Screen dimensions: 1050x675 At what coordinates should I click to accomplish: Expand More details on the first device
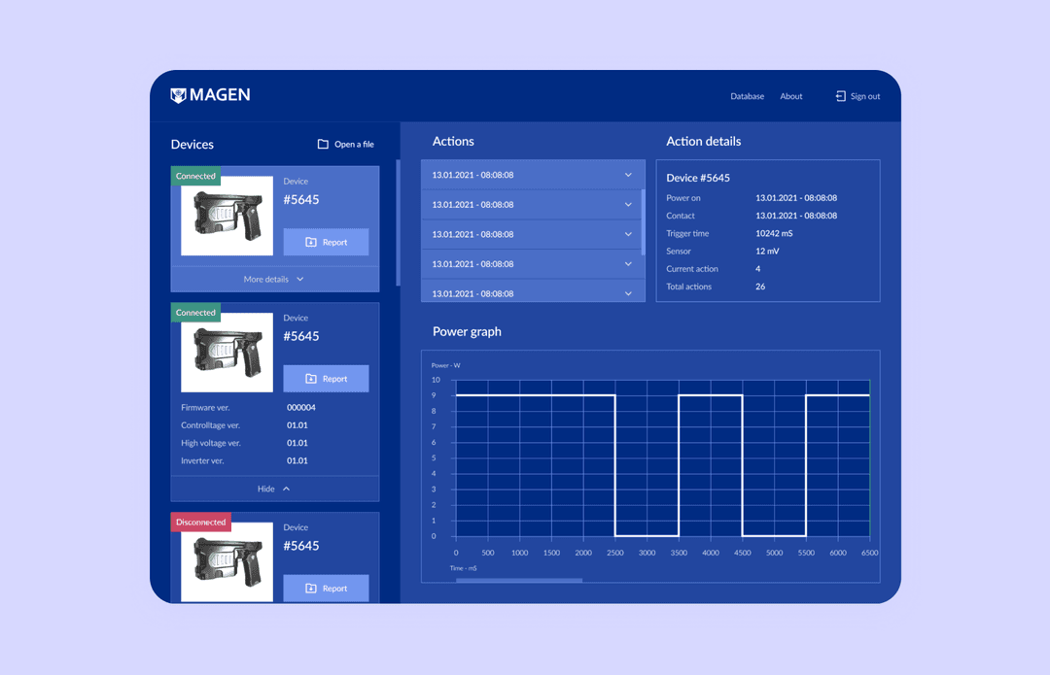(x=274, y=279)
